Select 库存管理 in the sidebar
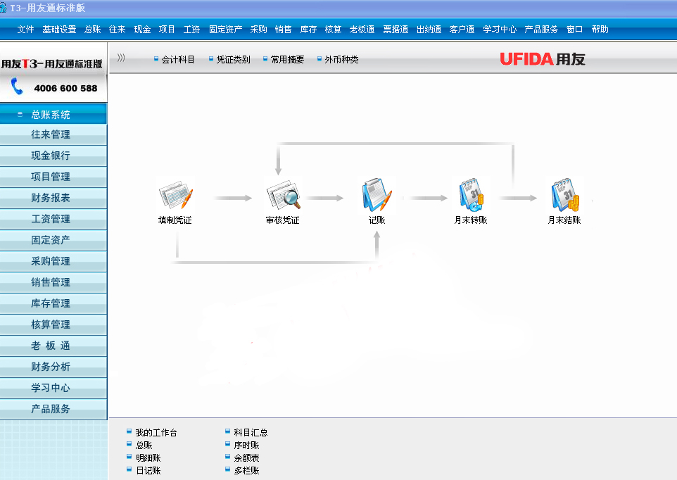 pos(53,304)
